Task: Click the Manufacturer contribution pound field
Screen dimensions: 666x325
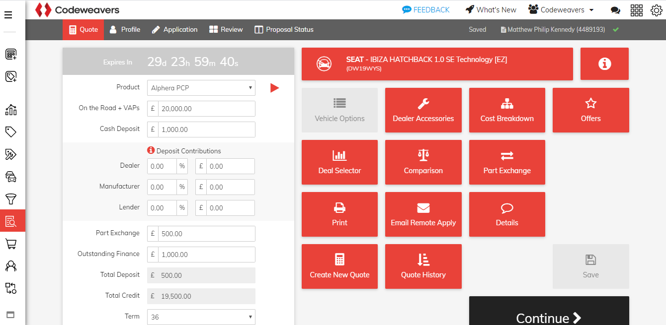Action: pos(231,187)
